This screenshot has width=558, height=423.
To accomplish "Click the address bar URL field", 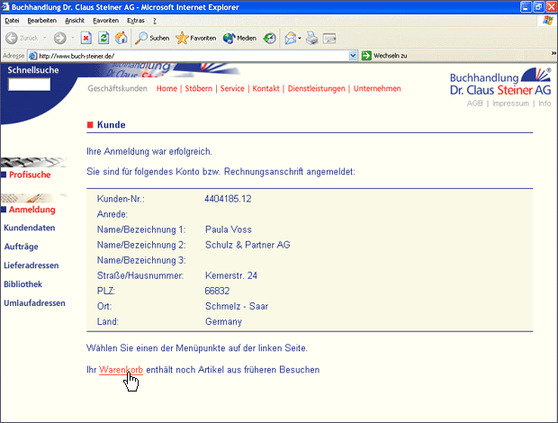I will (x=193, y=56).
